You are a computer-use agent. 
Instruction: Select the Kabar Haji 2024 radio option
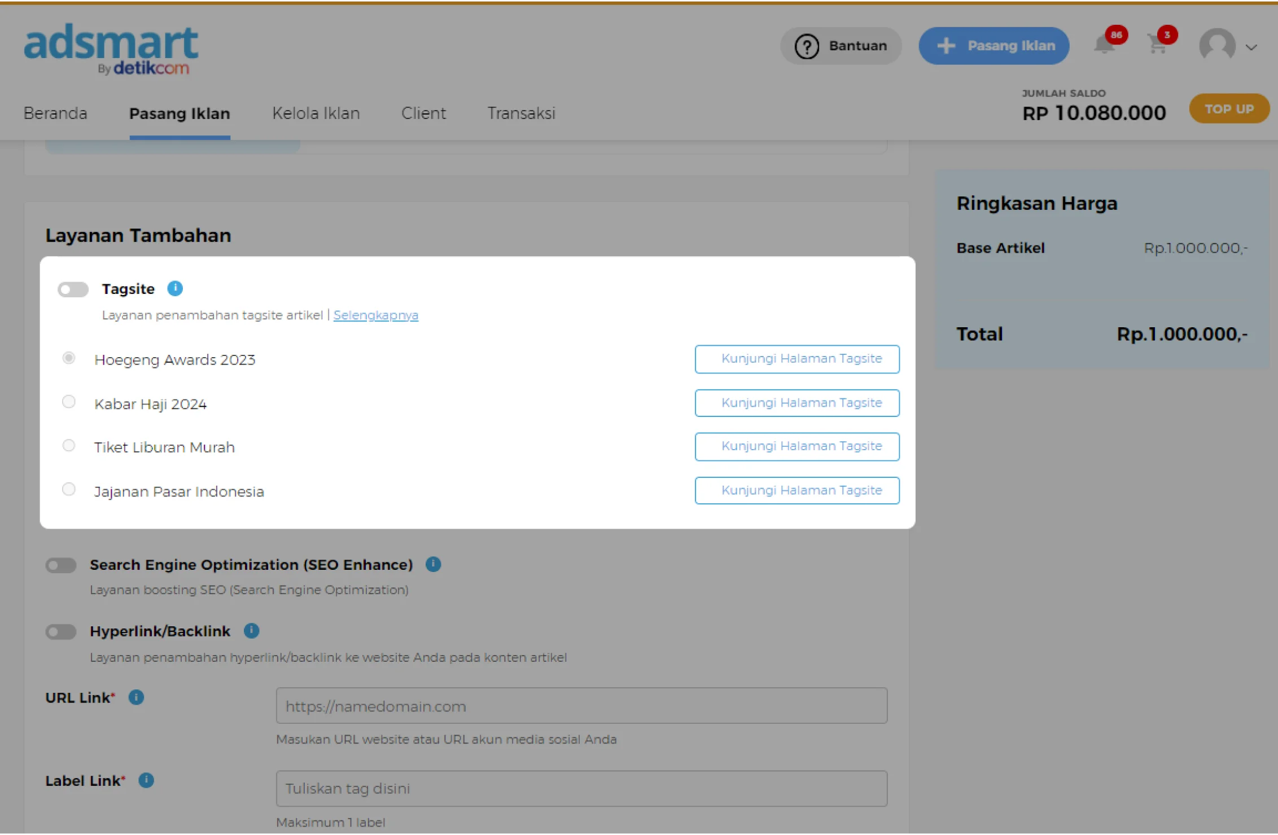coord(69,402)
